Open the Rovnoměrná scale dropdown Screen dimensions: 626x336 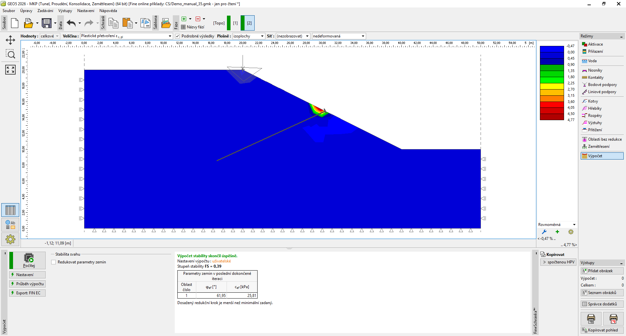pos(557,225)
